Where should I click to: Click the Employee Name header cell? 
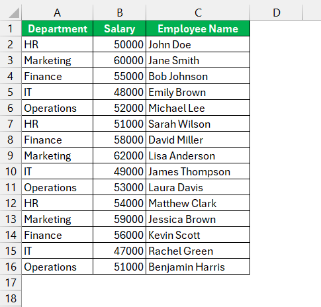tap(198, 28)
